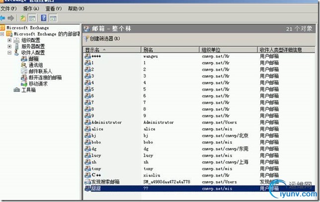Click the Back arrow toolbar icon
The width and height of the screenshot is (320, 202).
click(x=2, y=18)
